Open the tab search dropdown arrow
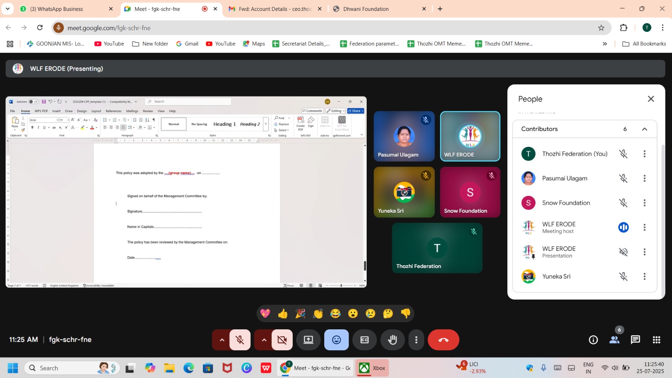 click(x=8, y=9)
